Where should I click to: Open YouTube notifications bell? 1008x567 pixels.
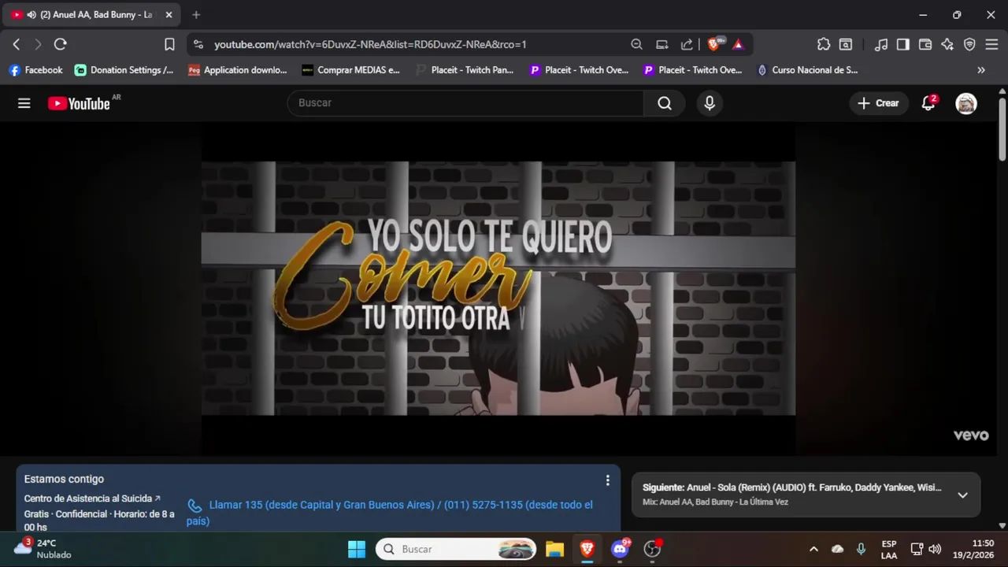coord(928,103)
